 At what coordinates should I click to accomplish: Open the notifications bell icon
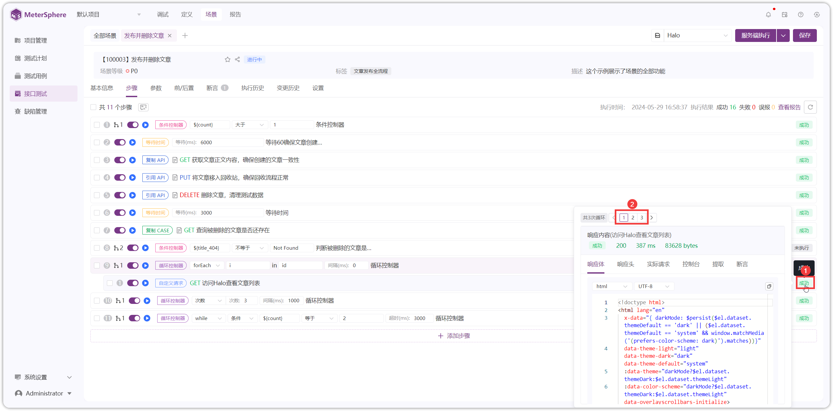point(768,15)
